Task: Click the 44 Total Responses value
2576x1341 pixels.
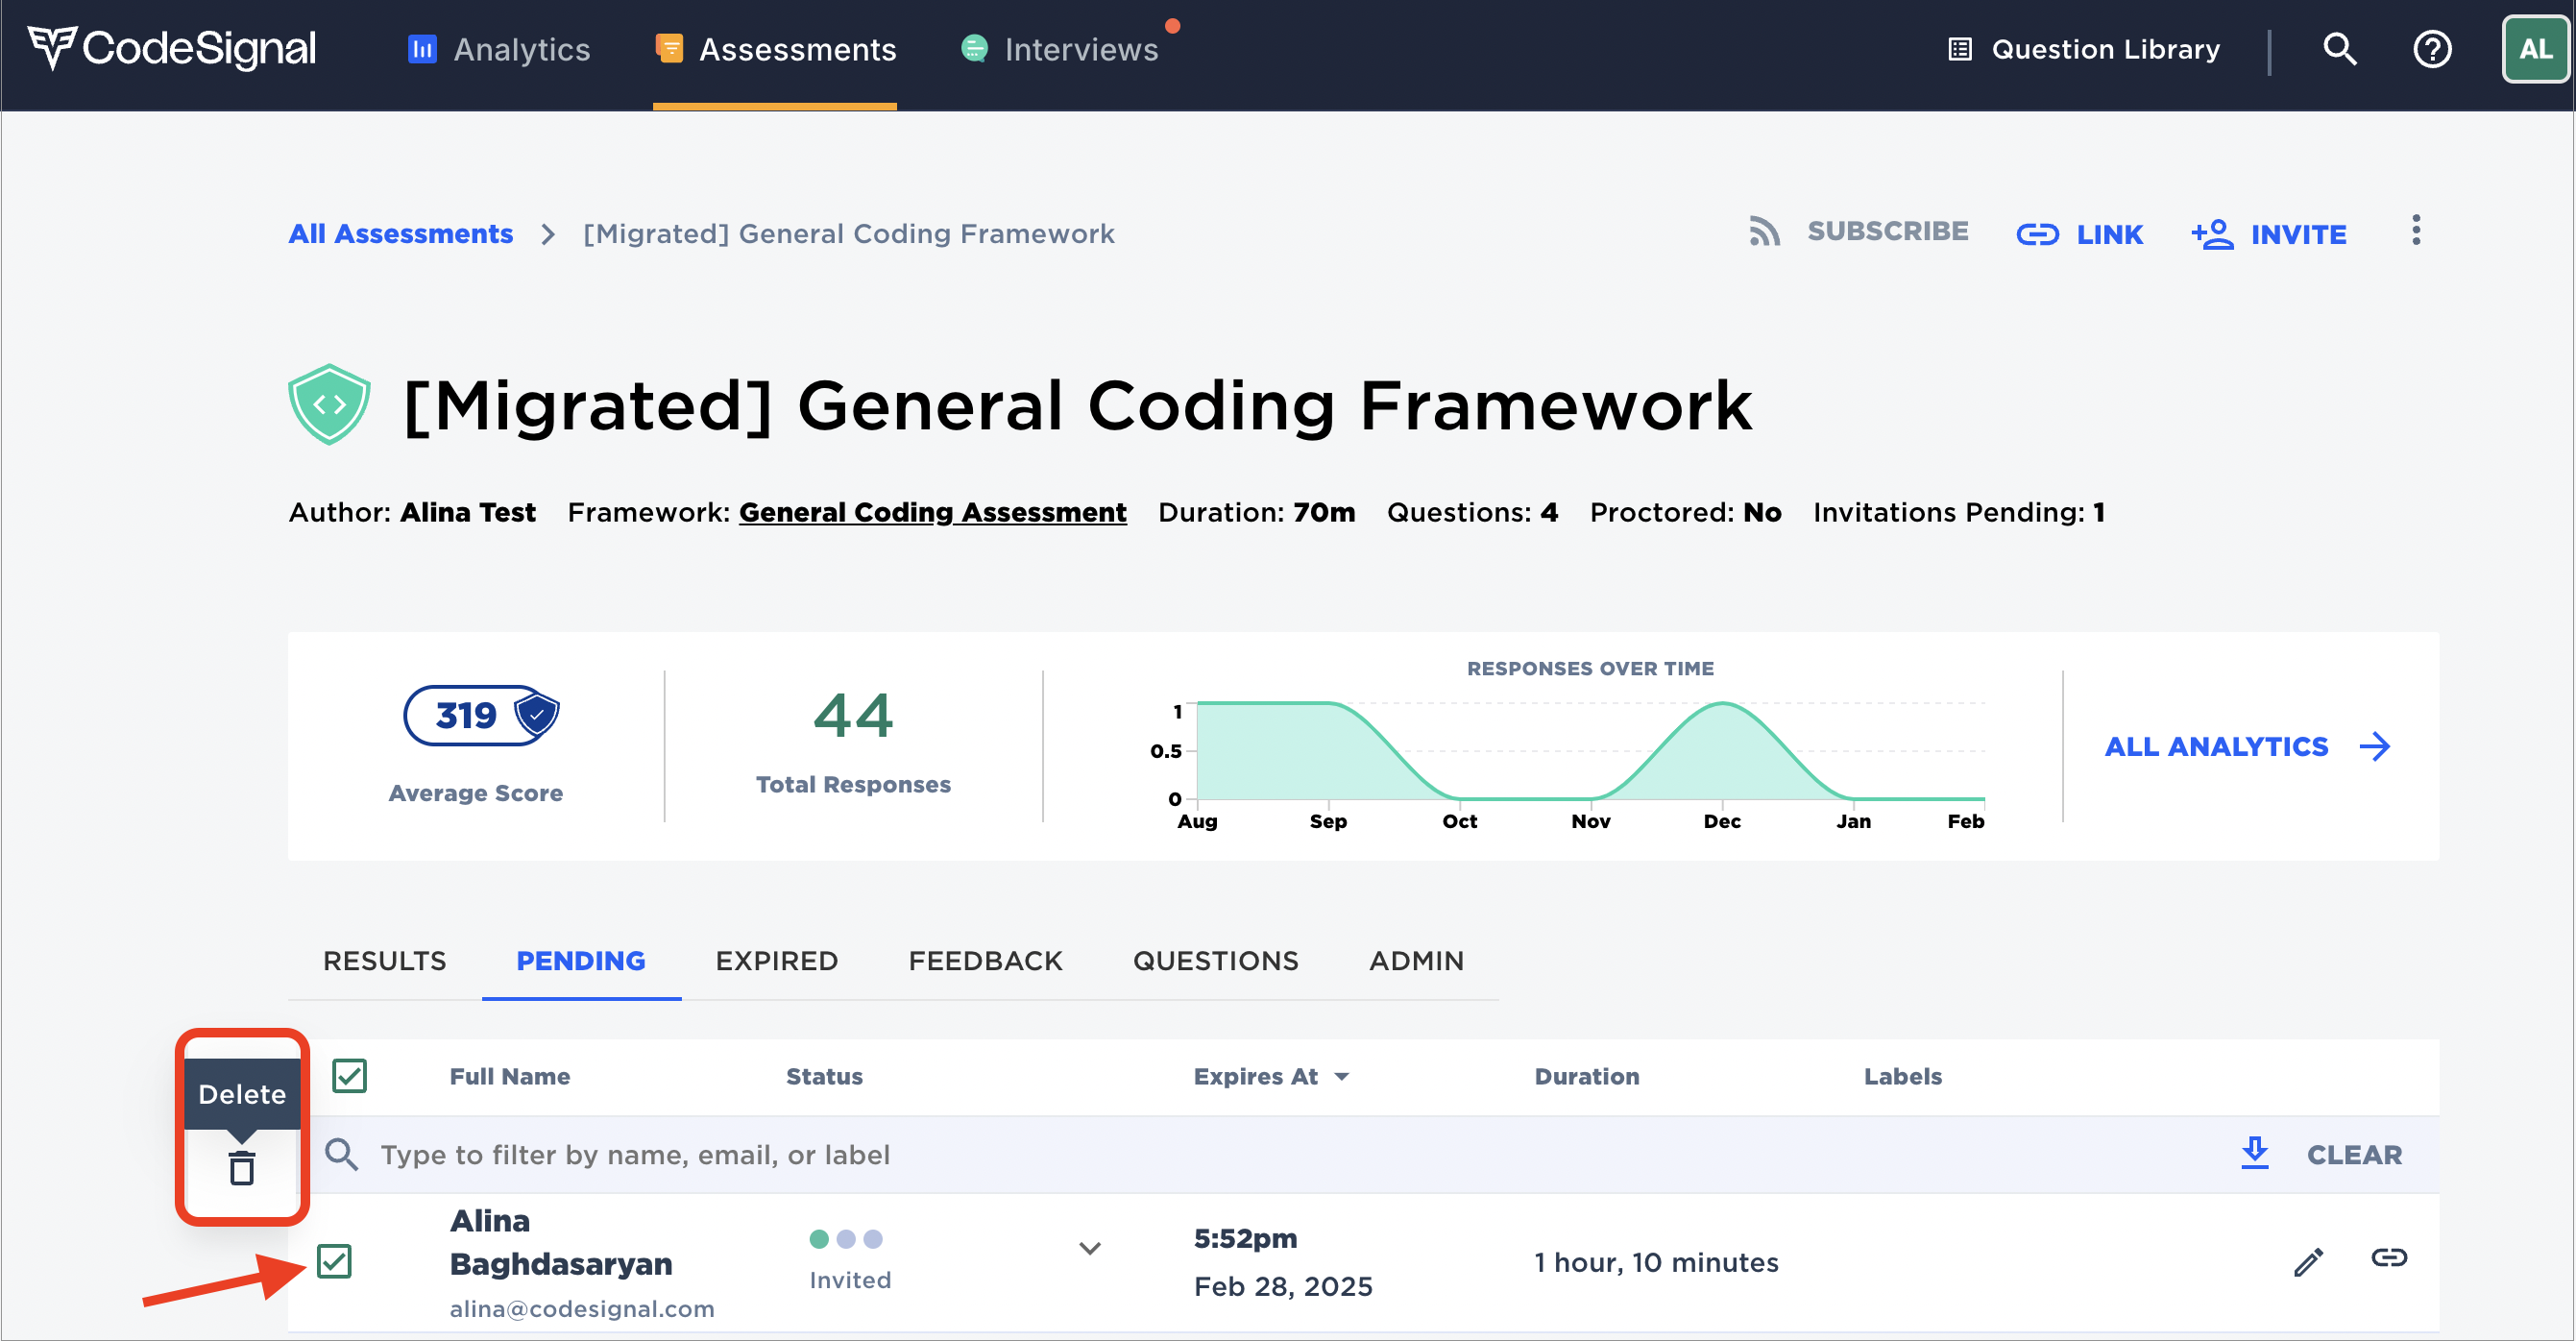Action: pyautogui.click(x=853, y=716)
